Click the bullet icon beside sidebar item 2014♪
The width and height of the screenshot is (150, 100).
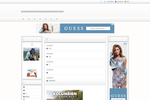click(x=24, y=97)
